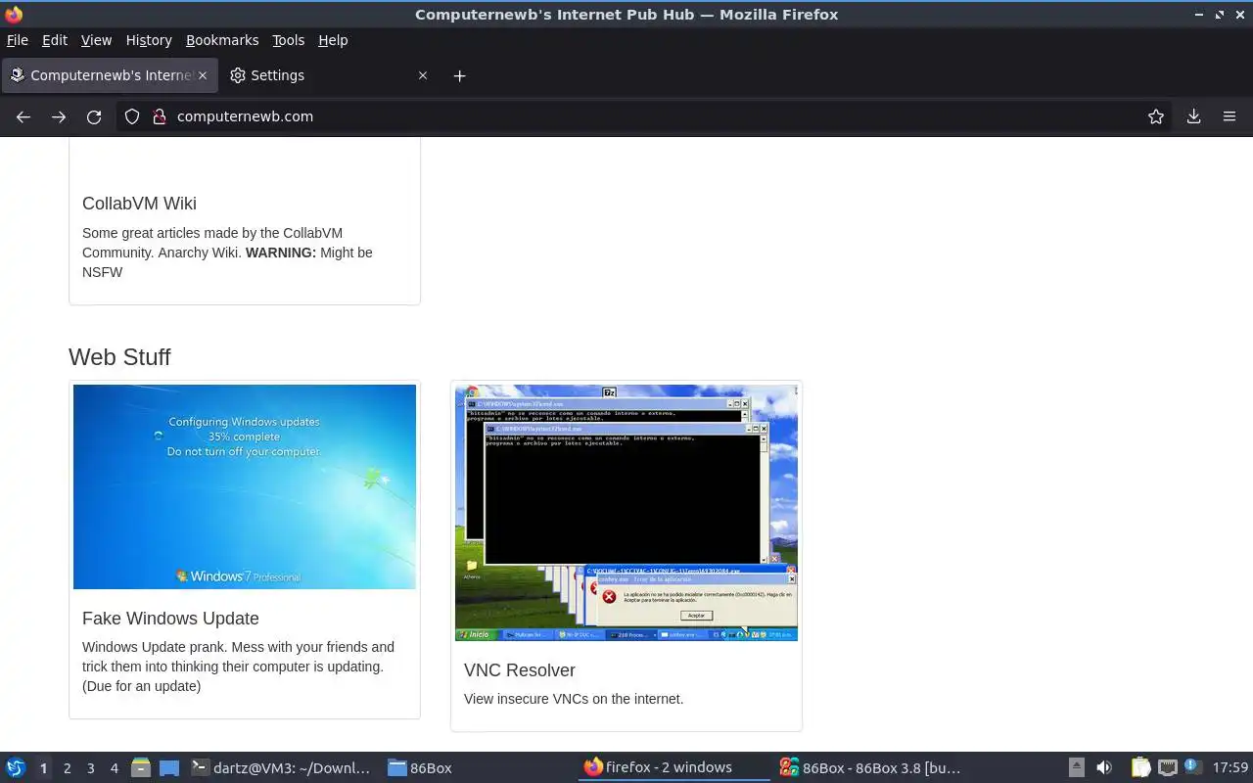Image resolution: width=1253 pixels, height=783 pixels.
Task: Switch to workspace 4 in the pager
Action: click(x=114, y=768)
